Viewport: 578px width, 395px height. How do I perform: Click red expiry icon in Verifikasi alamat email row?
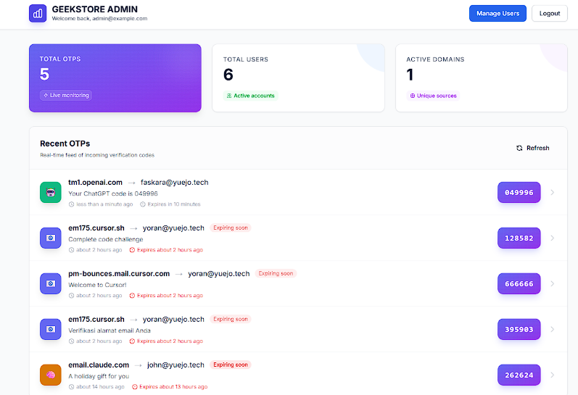pyautogui.click(x=132, y=341)
